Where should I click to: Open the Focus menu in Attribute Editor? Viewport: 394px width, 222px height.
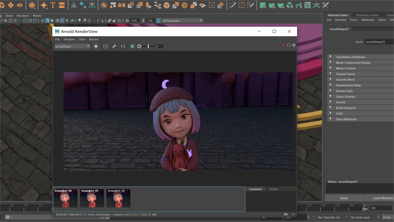(x=354, y=20)
